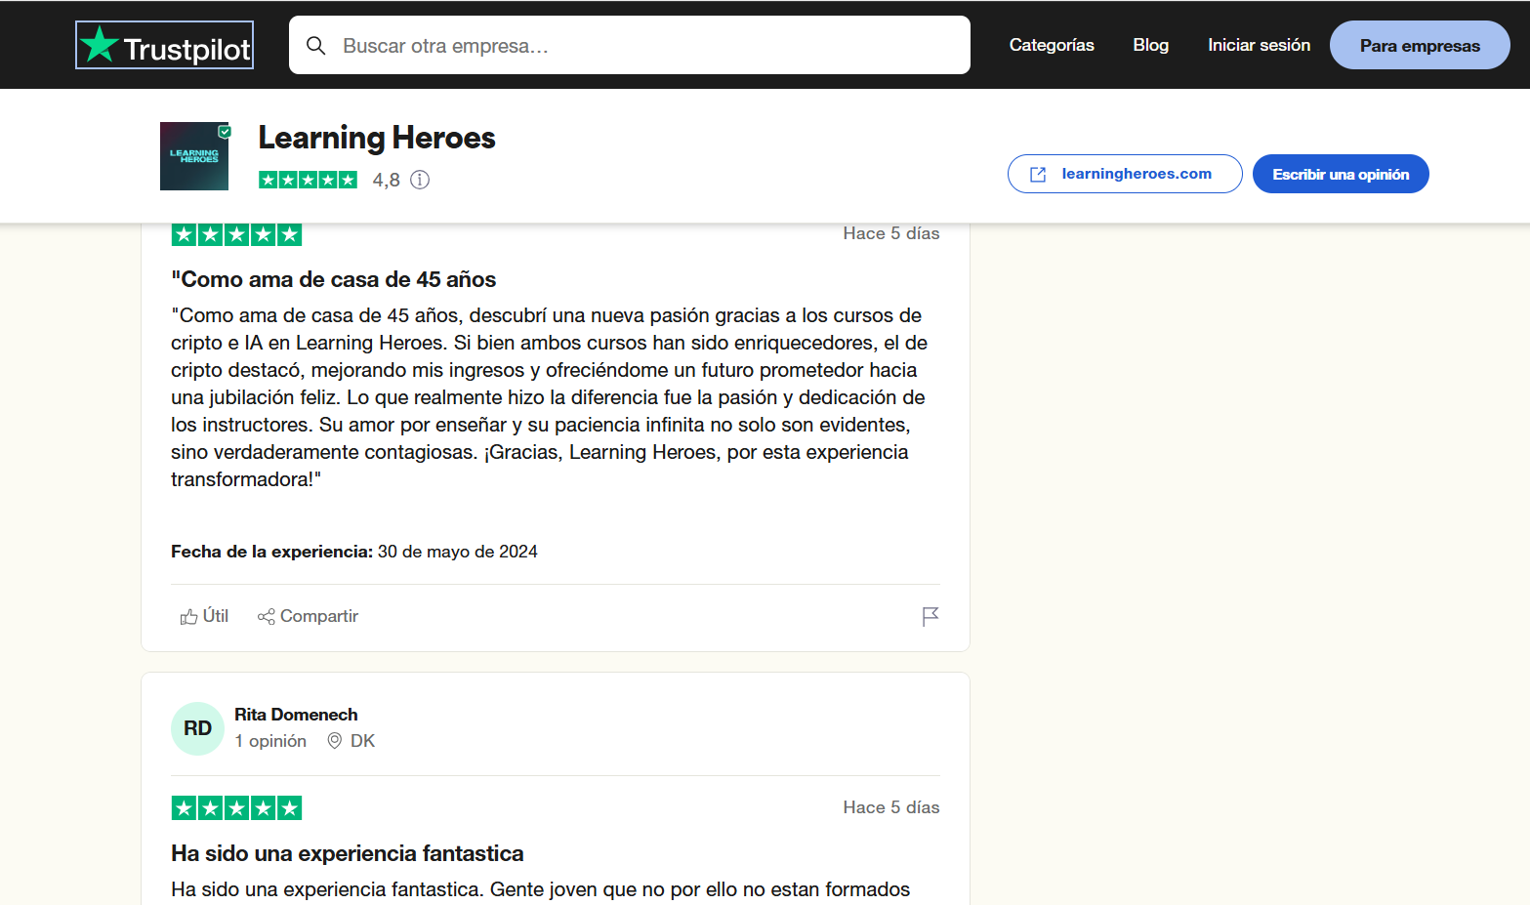The image size is (1530, 905).
Task: Open the RD avatar of Rita Domenech
Action: 197,728
